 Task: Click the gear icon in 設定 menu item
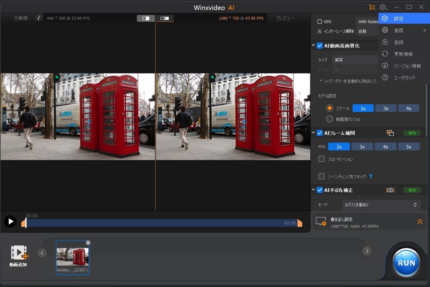coord(385,18)
